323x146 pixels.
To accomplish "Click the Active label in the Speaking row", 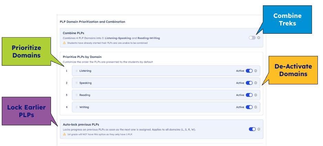I will (240, 83).
